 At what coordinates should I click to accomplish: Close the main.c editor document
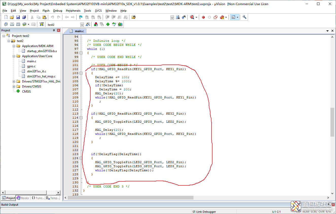coord(332,31)
